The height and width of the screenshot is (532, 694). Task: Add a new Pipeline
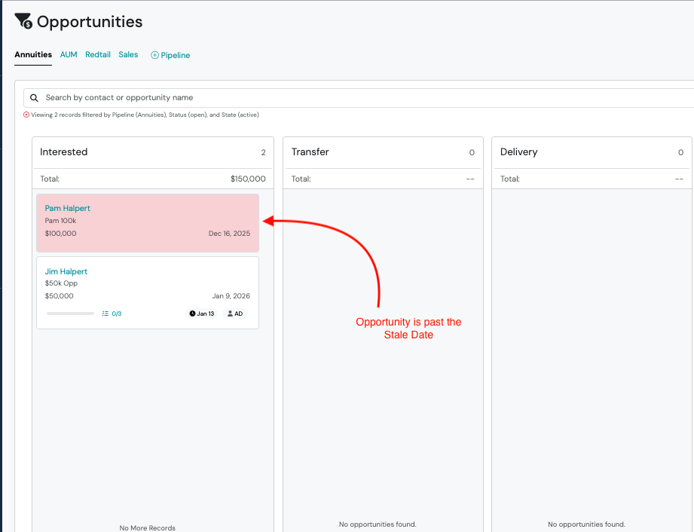pyautogui.click(x=170, y=55)
